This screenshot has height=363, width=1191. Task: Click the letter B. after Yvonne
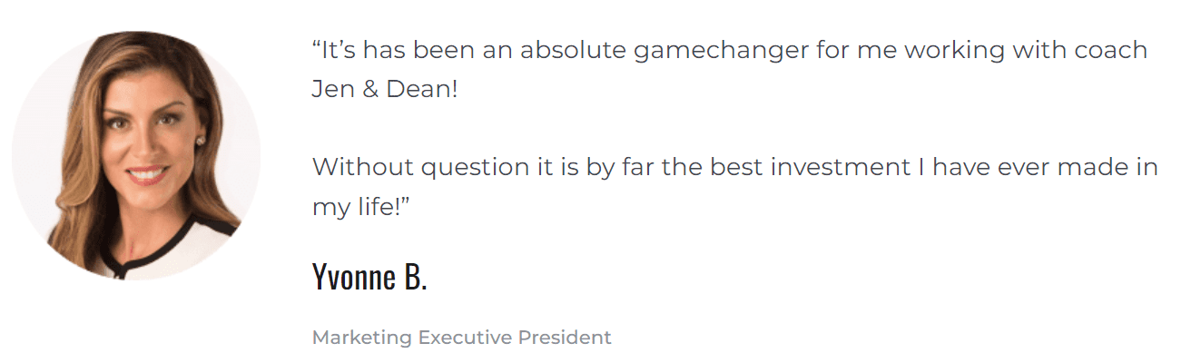point(415,277)
